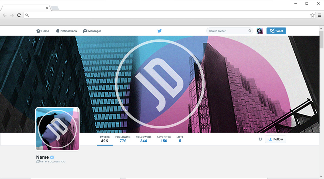Screen dimensions: 324x179
Task: Focus the Search Twitter field
Action: point(230,31)
